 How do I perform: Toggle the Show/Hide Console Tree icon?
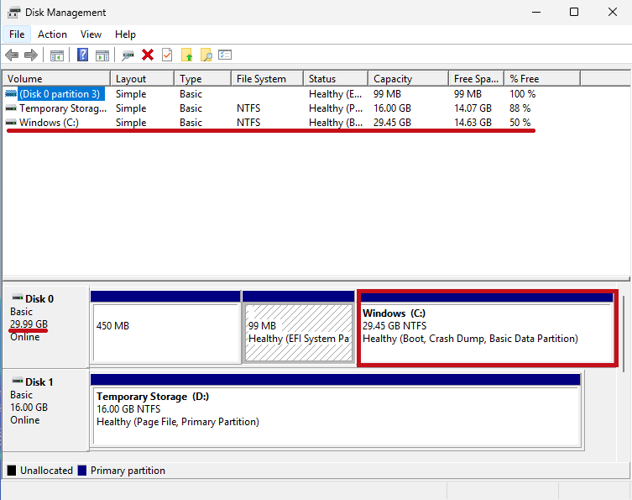click(57, 55)
